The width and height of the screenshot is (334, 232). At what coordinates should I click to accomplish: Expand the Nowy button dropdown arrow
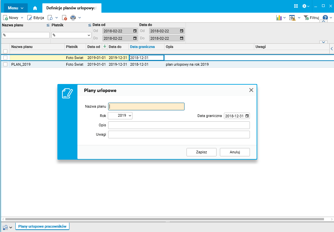(x=22, y=18)
